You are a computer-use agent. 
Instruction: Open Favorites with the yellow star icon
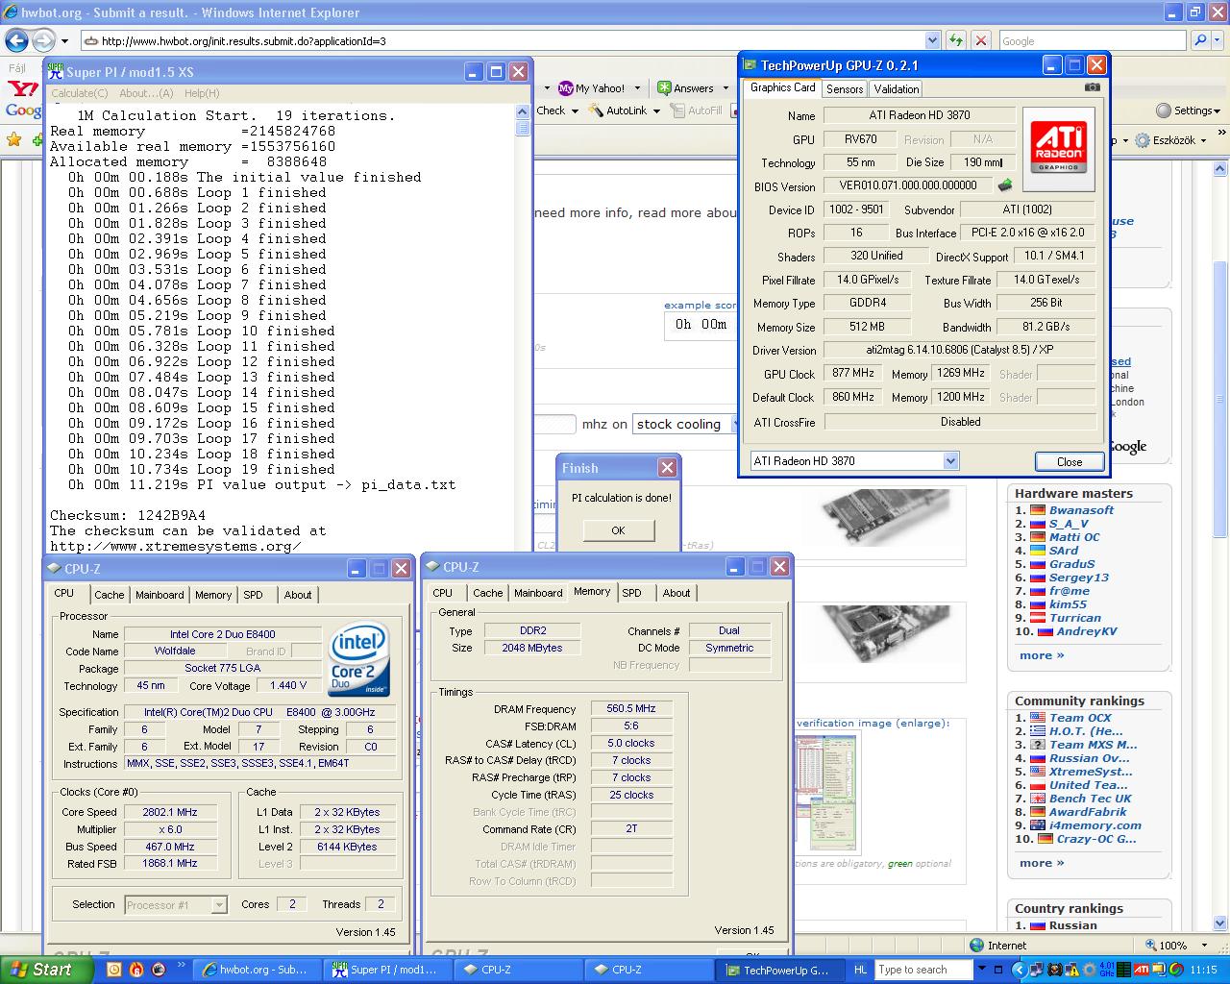(14, 139)
